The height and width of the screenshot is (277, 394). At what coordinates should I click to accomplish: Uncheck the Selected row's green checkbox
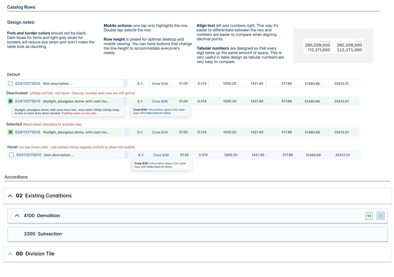pyautogui.click(x=11, y=132)
